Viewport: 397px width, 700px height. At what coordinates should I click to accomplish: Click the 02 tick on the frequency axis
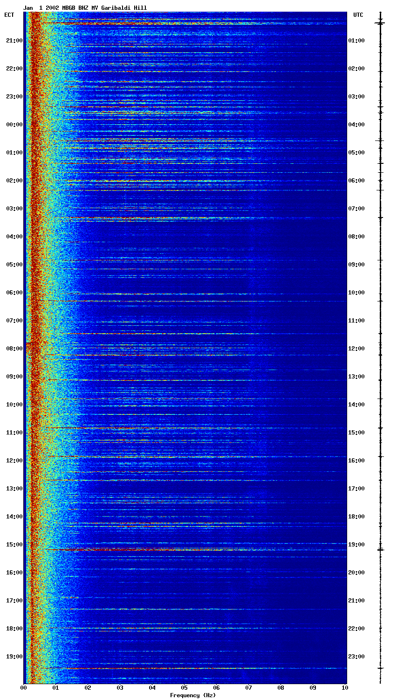click(x=88, y=687)
